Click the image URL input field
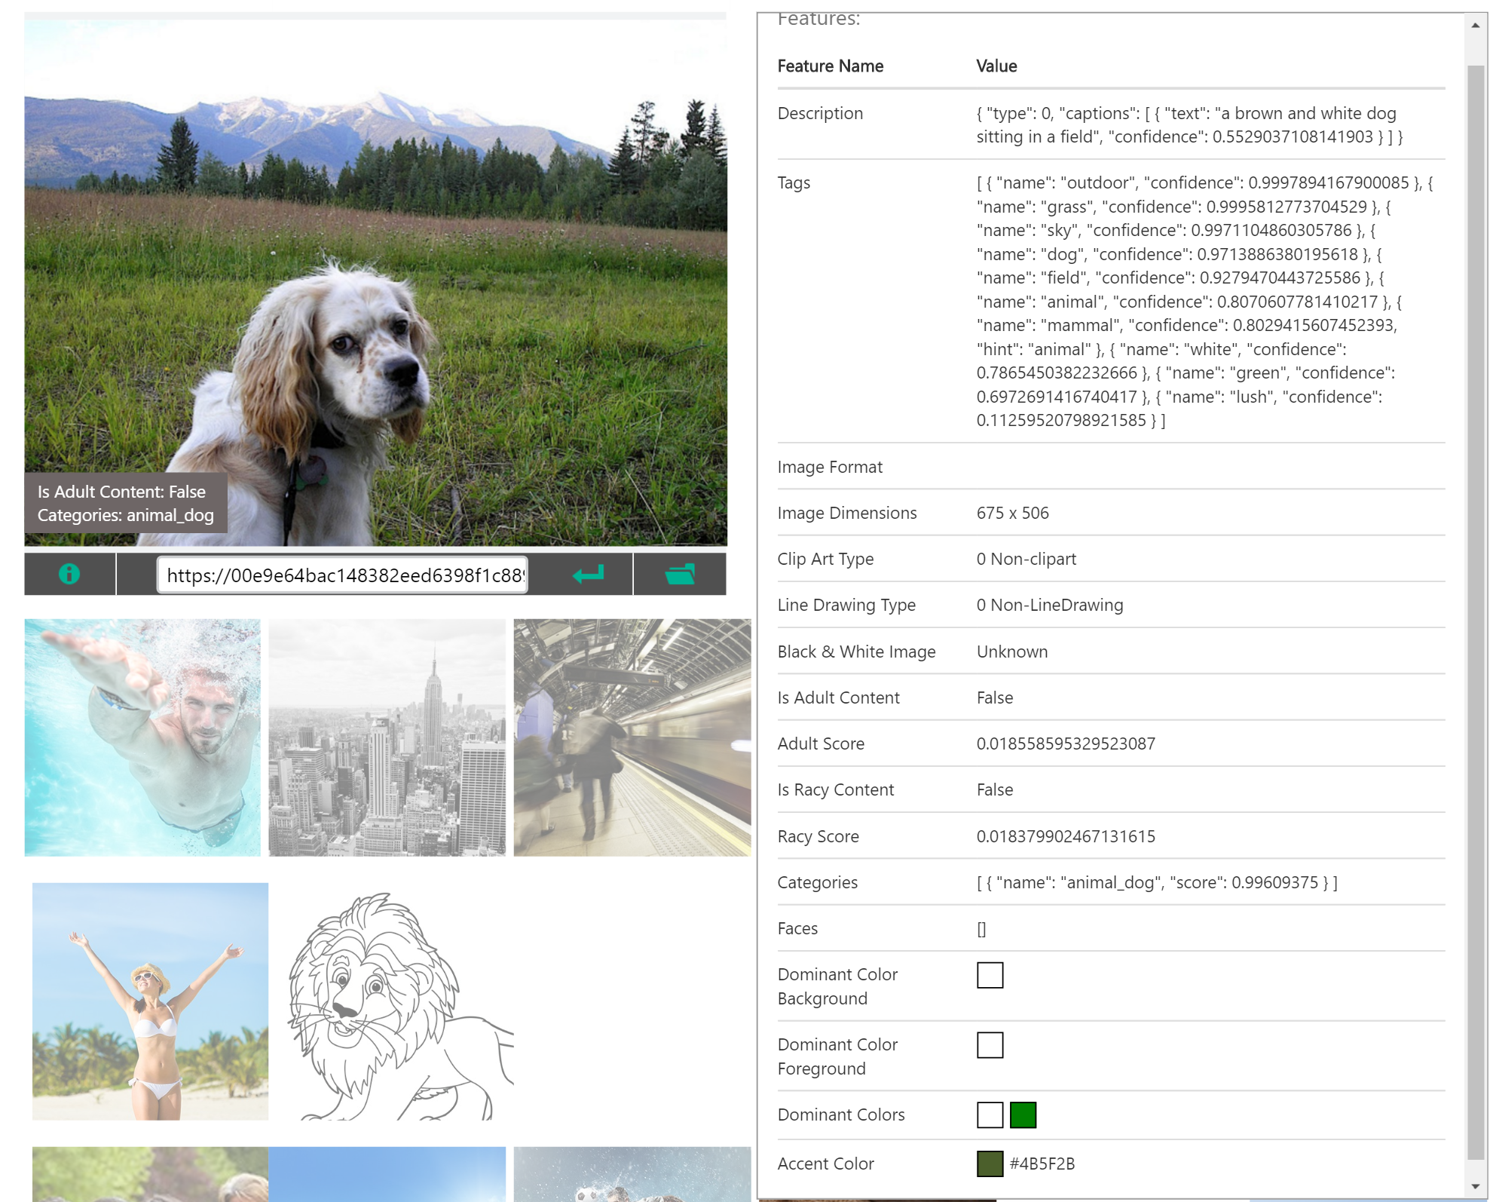Viewport: 1490px width, 1202px height. pyautogui.click(x=342, y=575)
